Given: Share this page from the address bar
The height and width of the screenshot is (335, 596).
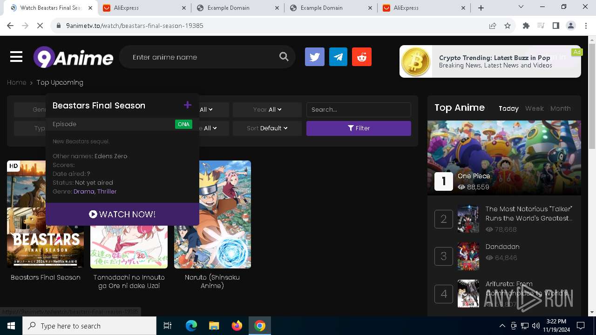Looking at the screenshot, I should (493, 26).
